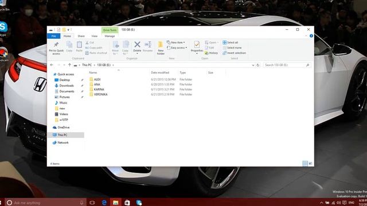
Task: Switch to Large icons view in status bar
Action: point(310,164)
